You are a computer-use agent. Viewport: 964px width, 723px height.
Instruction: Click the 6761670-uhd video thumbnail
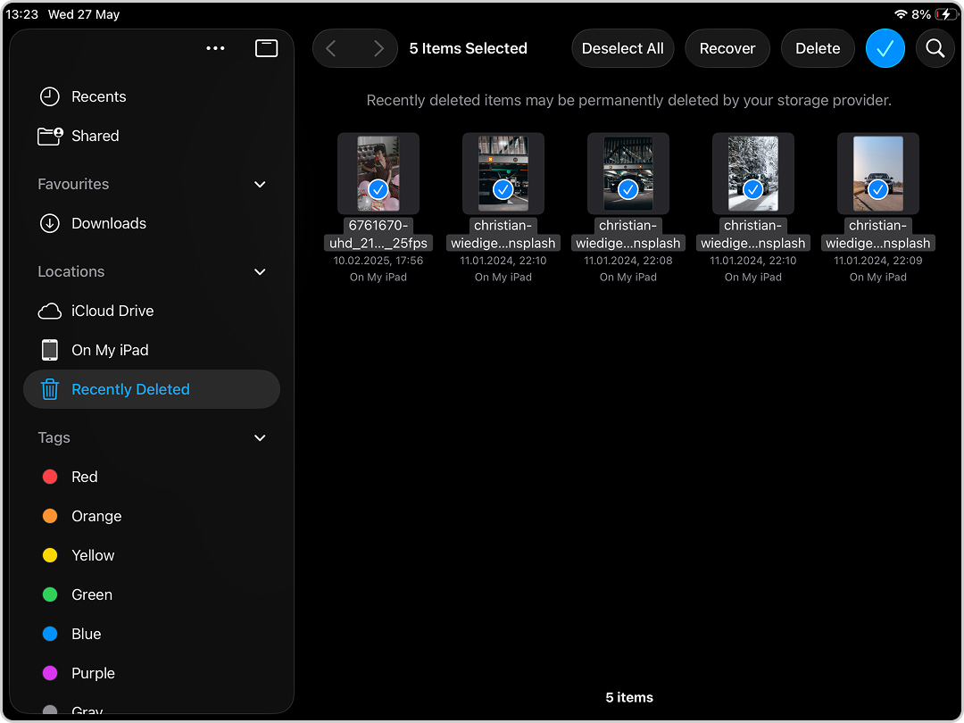(378, 173)
